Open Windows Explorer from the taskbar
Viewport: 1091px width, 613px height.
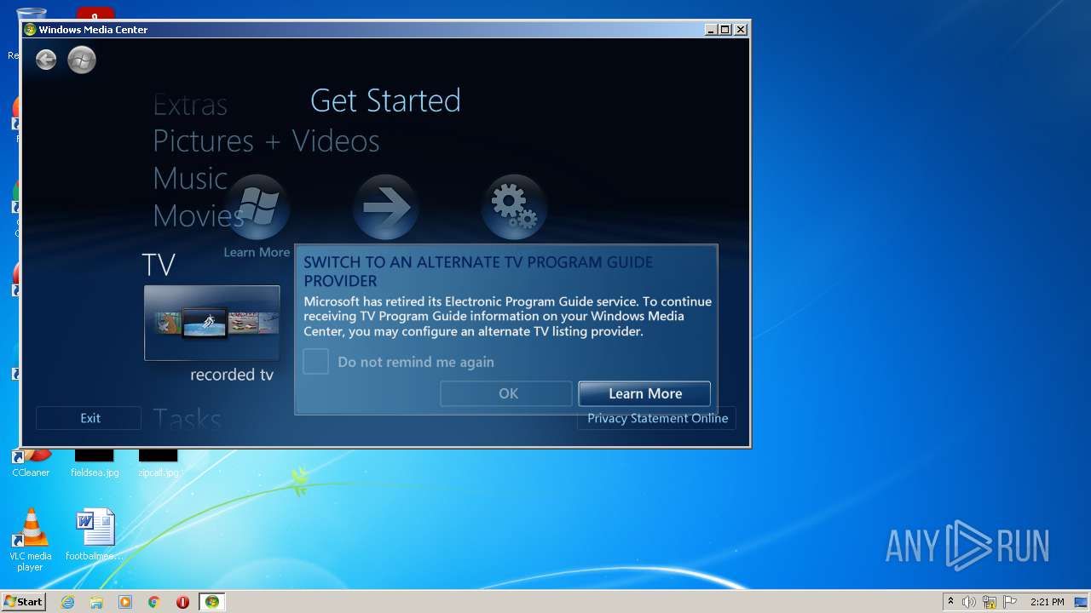[96, 602]
